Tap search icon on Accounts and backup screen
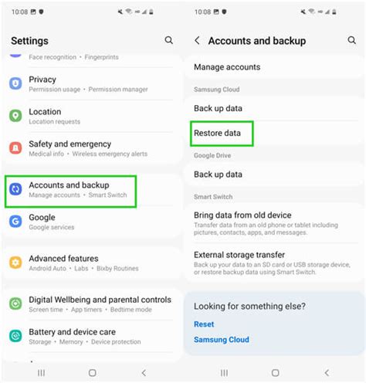This screenshot has height=383, width=366. point(352,40)
